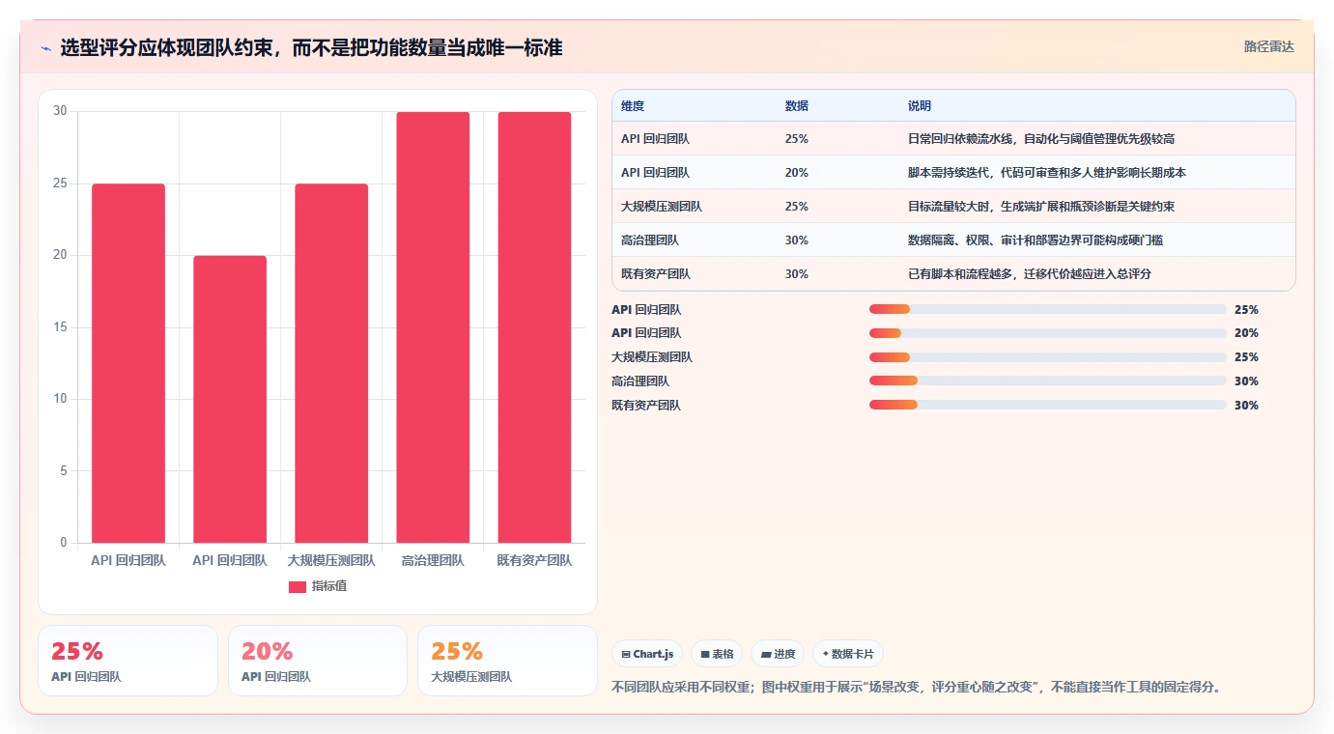Toggle the 指标值 chart legend entry

click(318, 586)
